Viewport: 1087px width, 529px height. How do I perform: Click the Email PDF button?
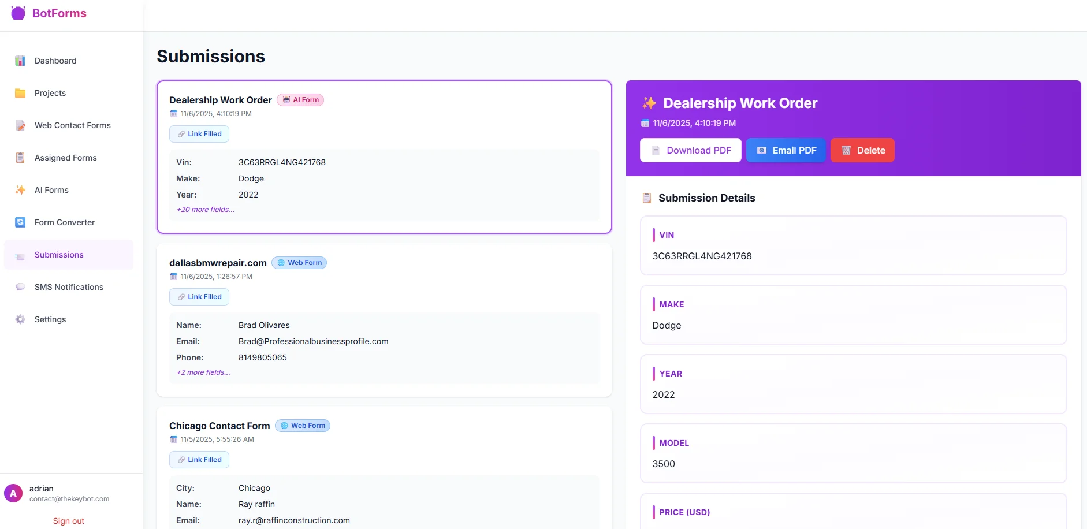tap(786, 150)
